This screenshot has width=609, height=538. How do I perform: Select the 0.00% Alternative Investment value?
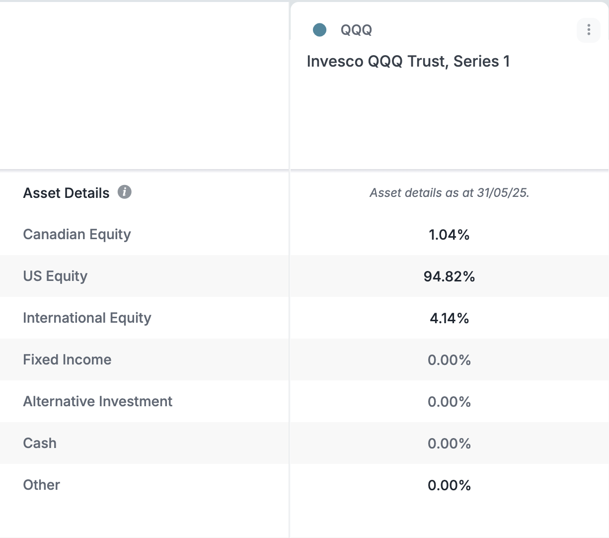(x=450, y=402)
